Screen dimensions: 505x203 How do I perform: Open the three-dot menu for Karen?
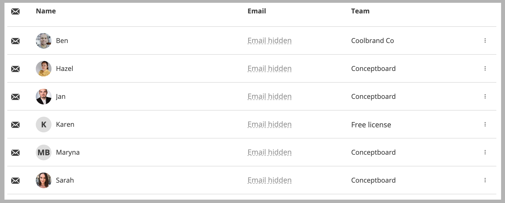(485, 124)
